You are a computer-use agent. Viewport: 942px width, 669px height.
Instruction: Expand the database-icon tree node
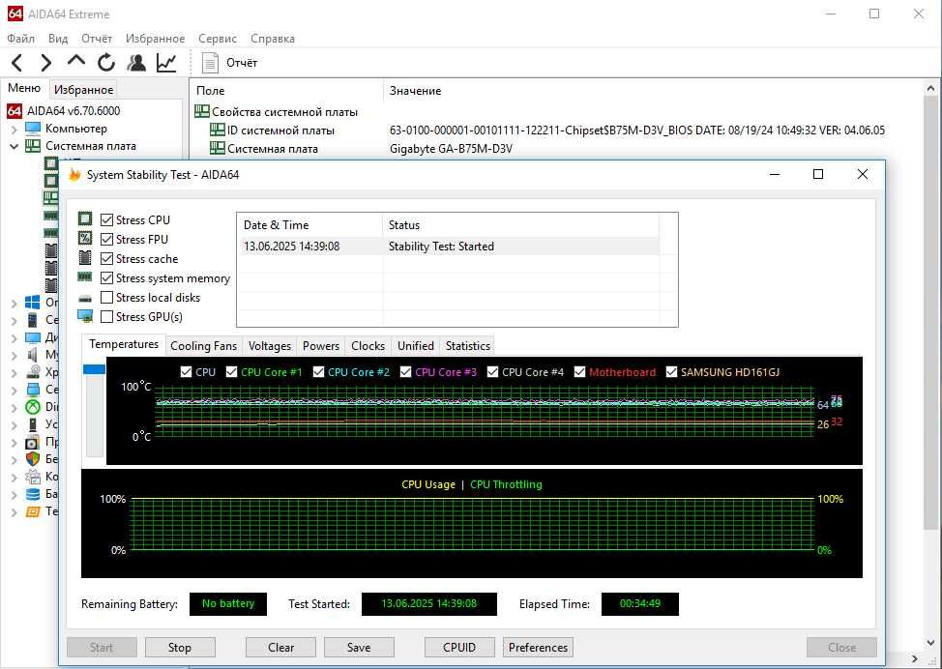(x=15, y=494)
